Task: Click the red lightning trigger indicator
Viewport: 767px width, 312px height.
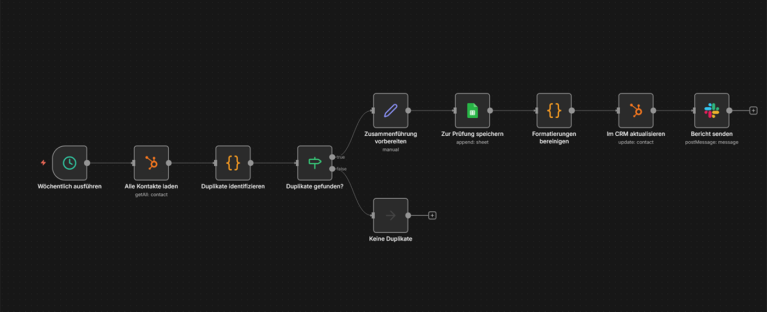Action: point(43,163)
